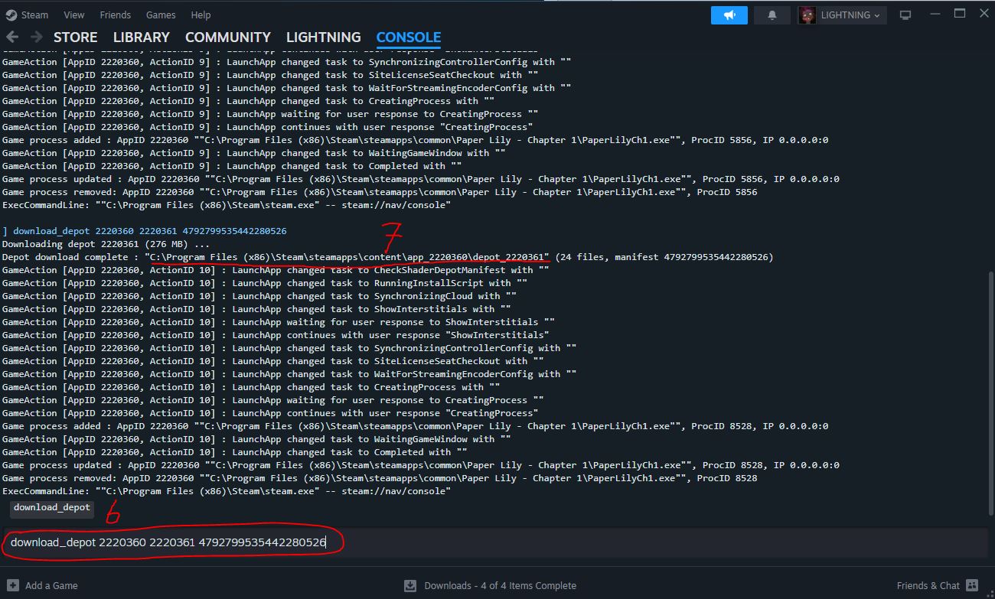The width and height of the screenshot is (995, 599).
Task: Click the 'Game process added' line with ProcID 5856
Action: point(415,140)
